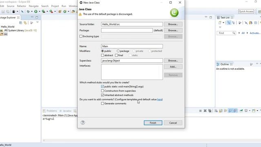Viewport: 261px width, 147px height.
Task: Click the Finish button
Action: click(153, 123)
